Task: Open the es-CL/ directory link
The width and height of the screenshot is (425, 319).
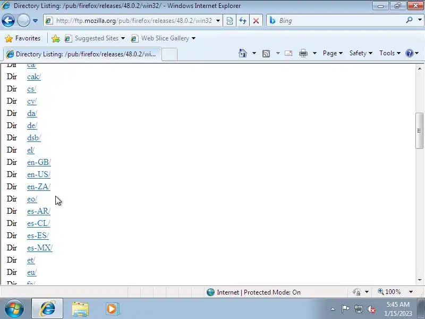Action: click(x=38, y=223)
